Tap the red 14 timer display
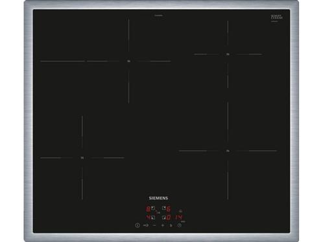 tap(178, 217)
